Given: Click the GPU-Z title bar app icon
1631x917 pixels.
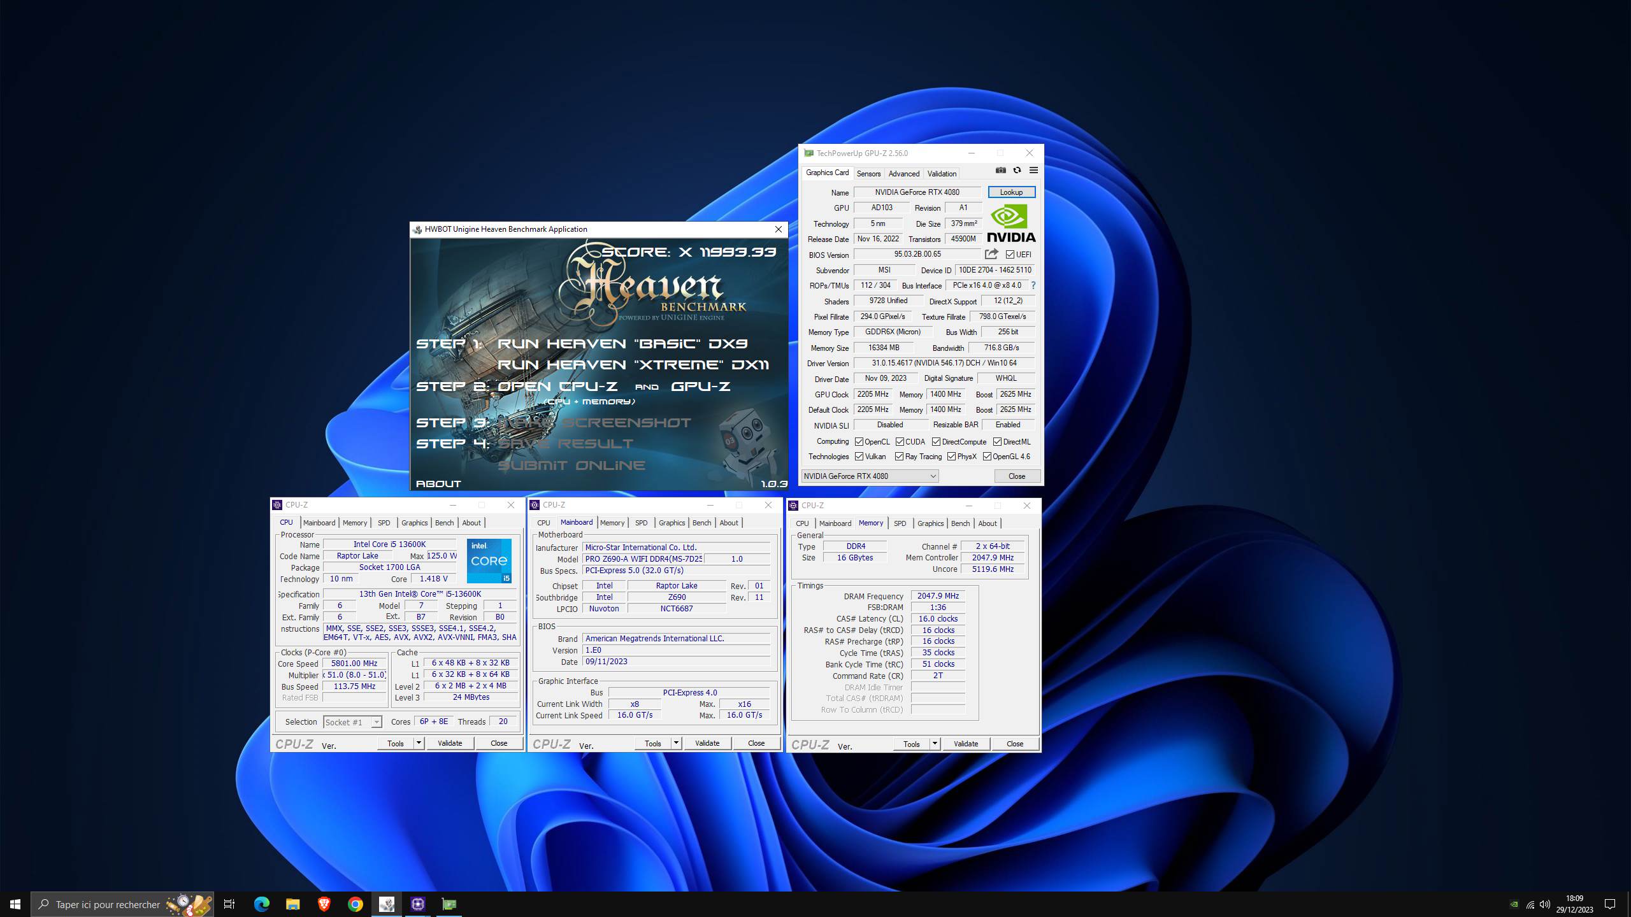Looking at the screenshot, I should pos(808,153).
